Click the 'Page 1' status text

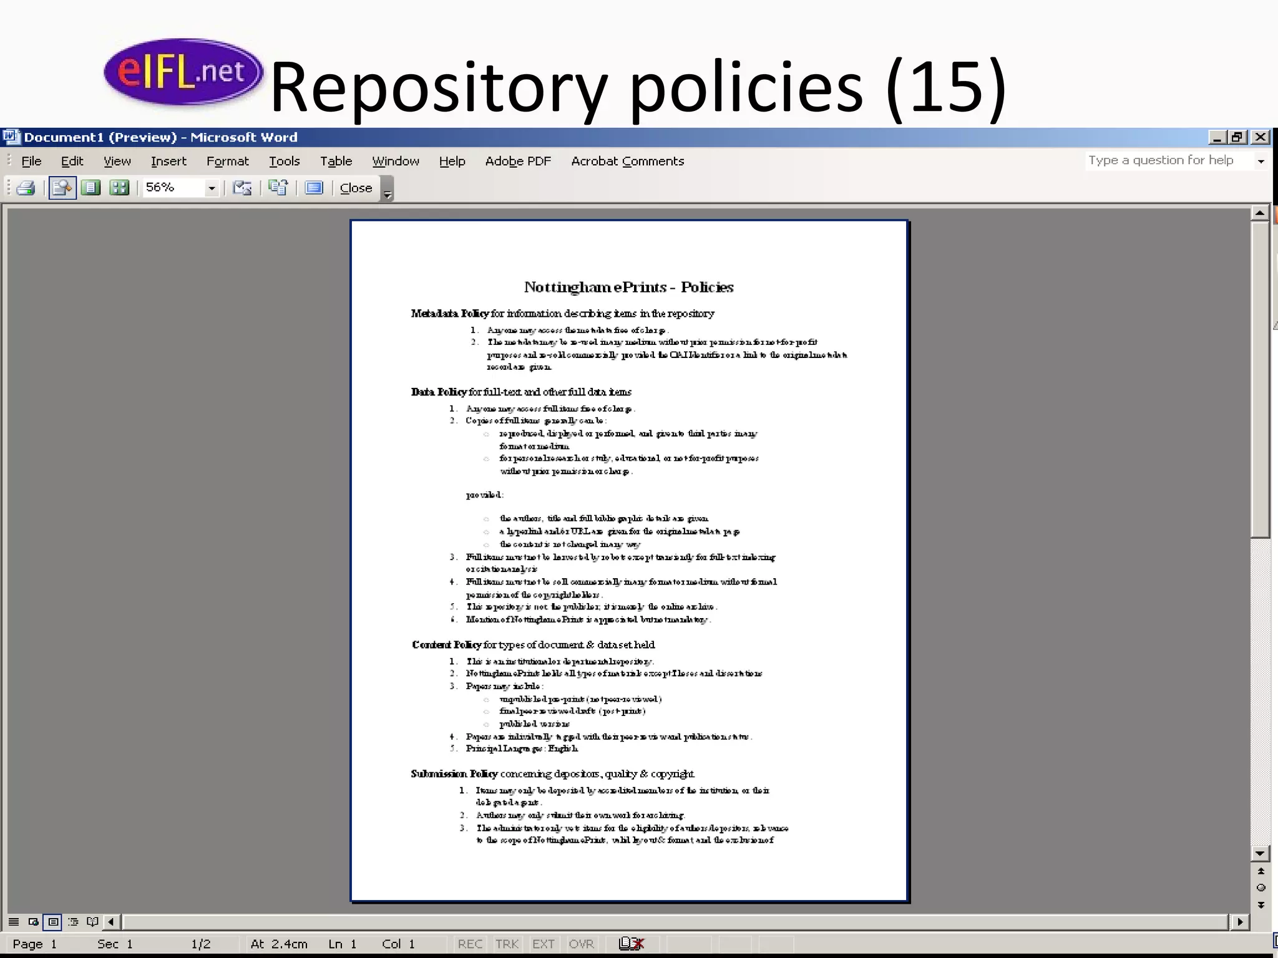pos(35,944)
